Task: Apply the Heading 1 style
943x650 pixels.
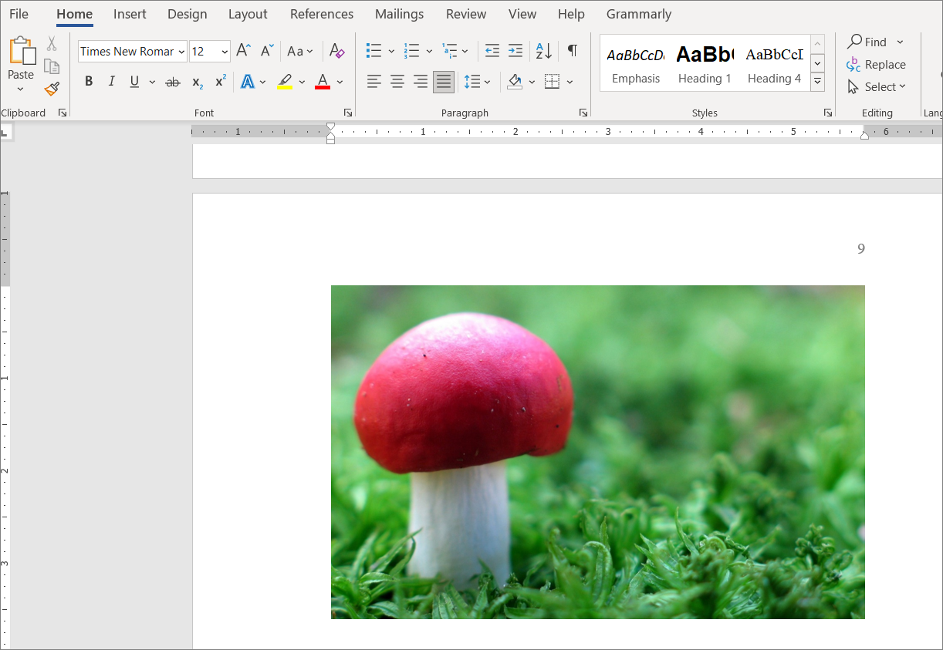Action: (705, 63)
